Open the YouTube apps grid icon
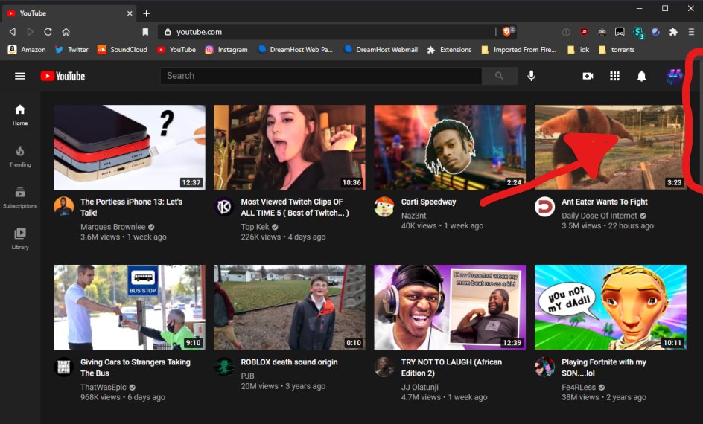The width and height of the screenshot is (703, 424). coord(614,76)
